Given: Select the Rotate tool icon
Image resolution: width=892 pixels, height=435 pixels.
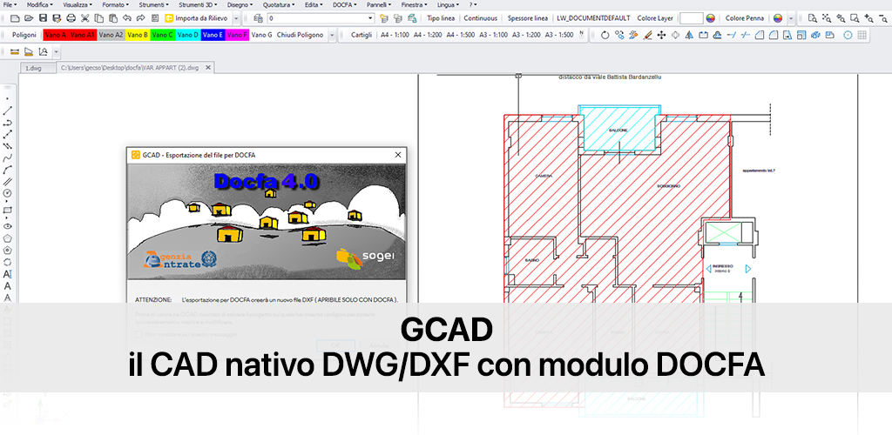Looking at the screenshot, I should coord(605,35).
